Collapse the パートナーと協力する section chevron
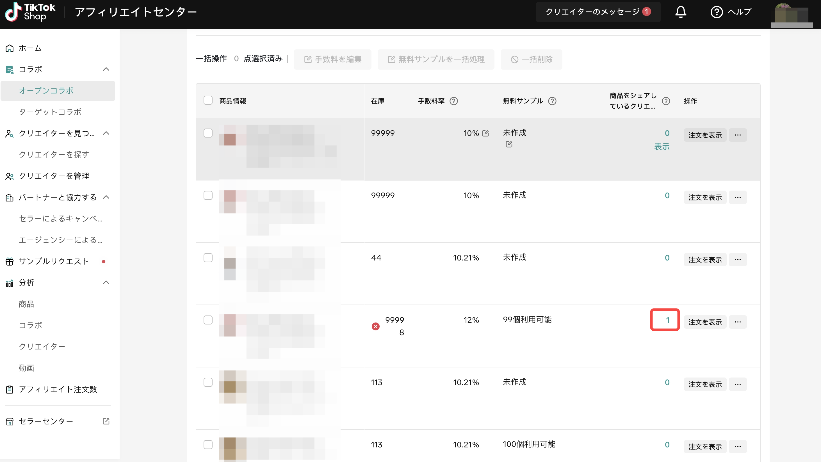 point(106,197)
